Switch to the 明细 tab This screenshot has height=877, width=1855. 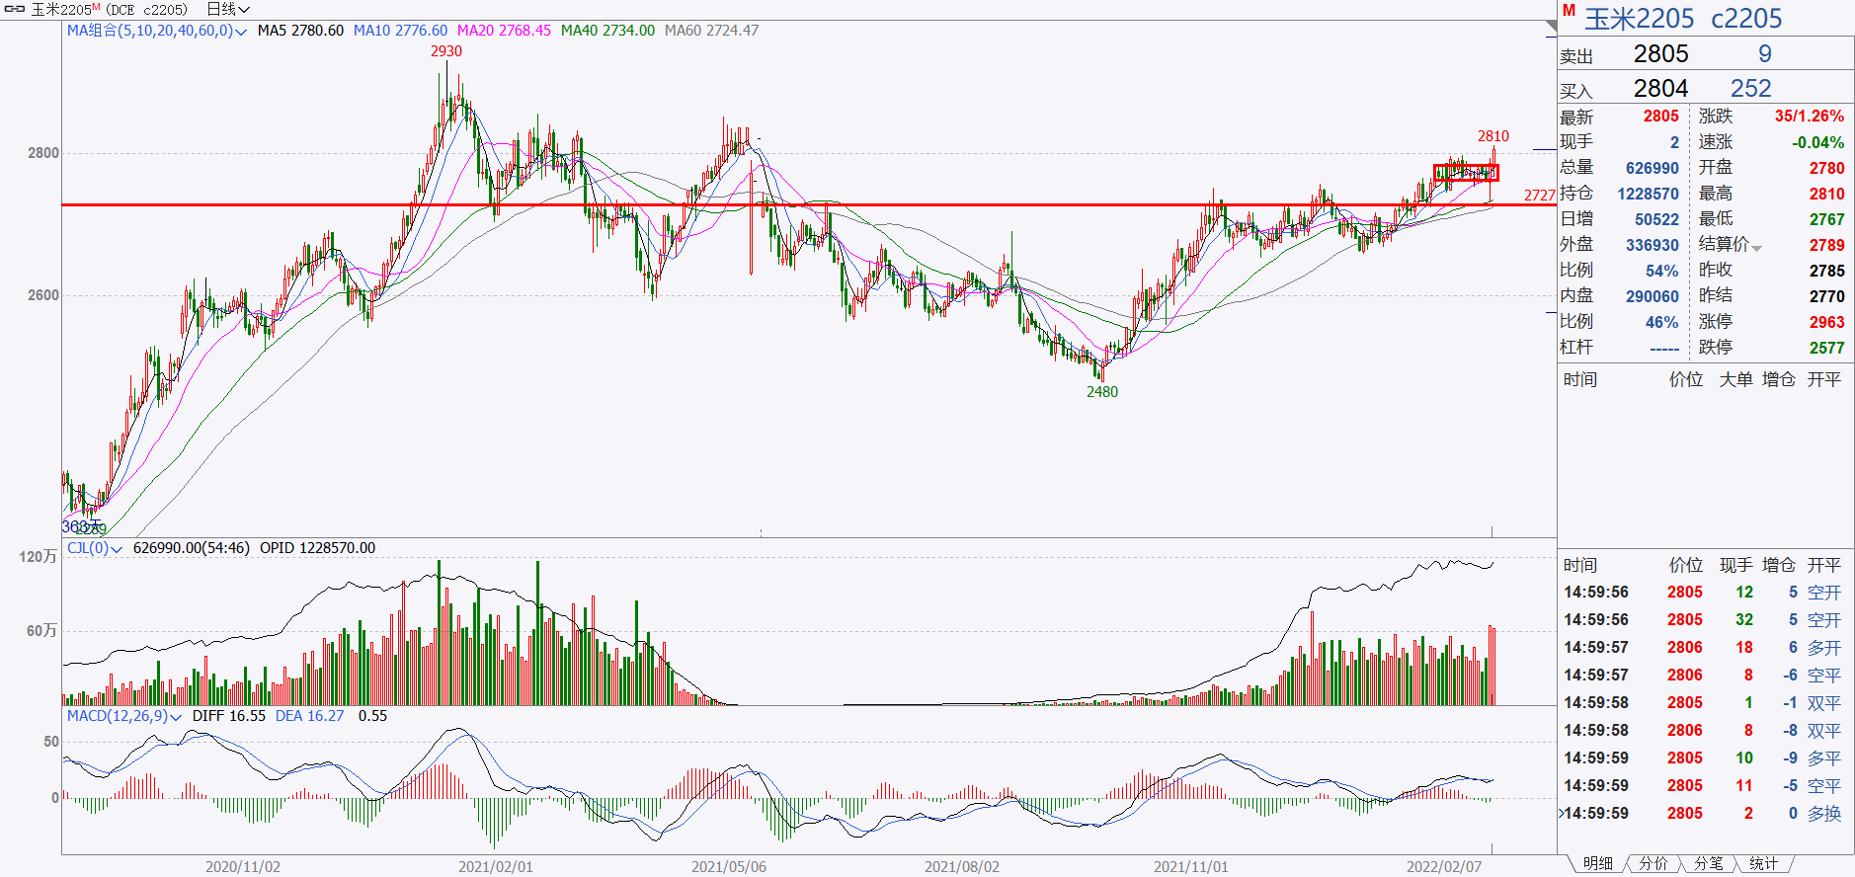(1597, 864)
